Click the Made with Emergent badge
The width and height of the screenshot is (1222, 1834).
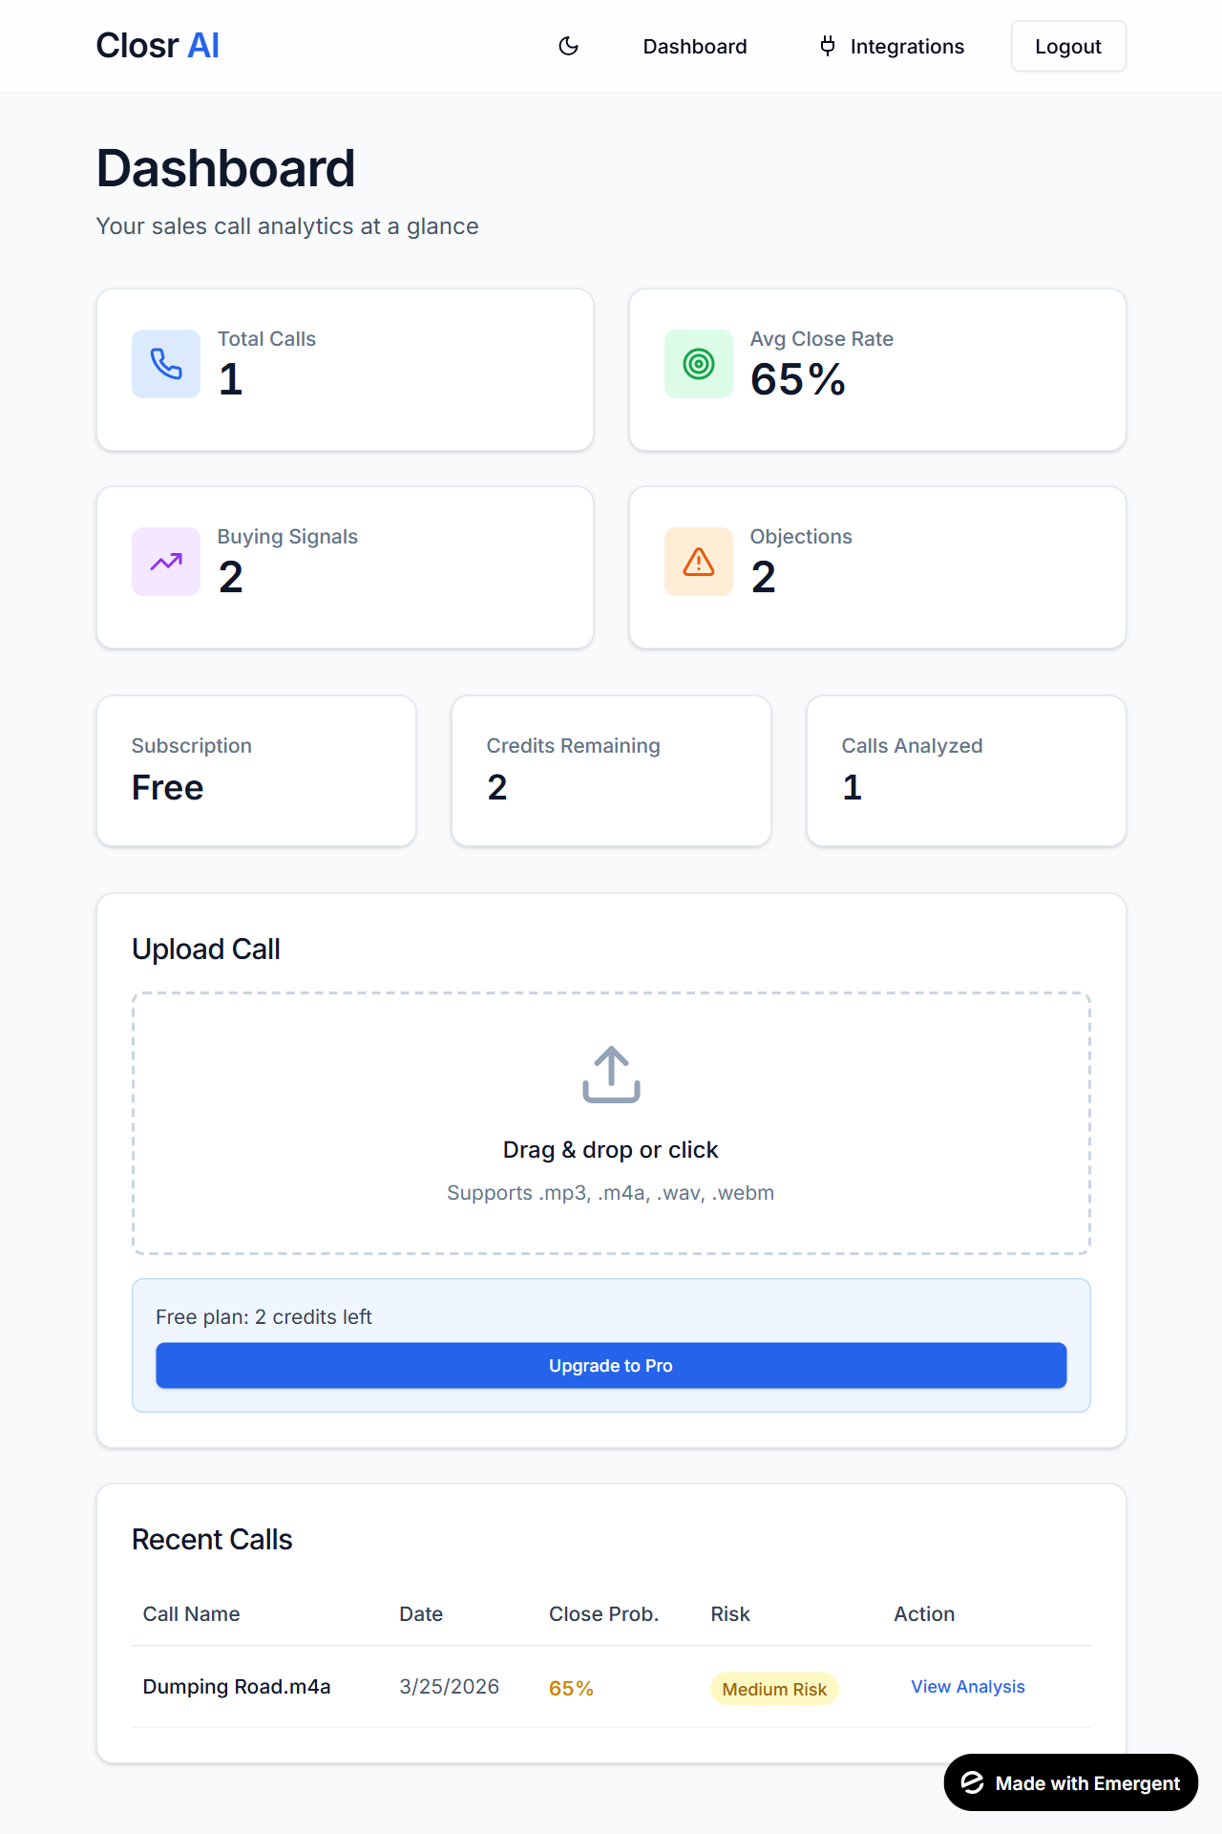click(1071, 1782)
